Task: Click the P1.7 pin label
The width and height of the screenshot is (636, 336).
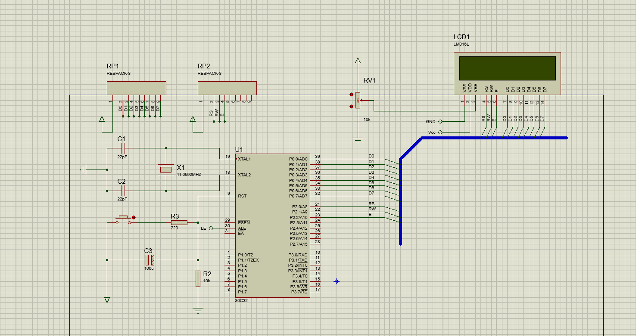Action: pyautogui.click(x=242, y=292)
